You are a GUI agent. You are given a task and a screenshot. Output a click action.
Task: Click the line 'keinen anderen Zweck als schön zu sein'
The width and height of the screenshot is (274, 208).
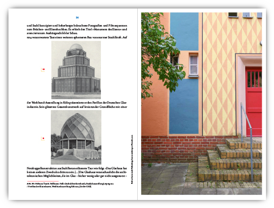point(77,172)
